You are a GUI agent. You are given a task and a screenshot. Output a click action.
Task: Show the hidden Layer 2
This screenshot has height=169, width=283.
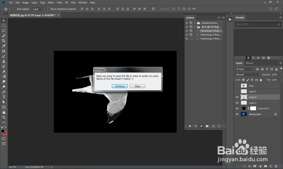click(237, 91)
